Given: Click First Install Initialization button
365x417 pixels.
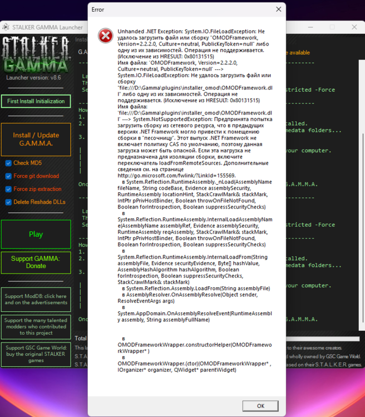Looking at the screenshot, I should coord(36,101).
